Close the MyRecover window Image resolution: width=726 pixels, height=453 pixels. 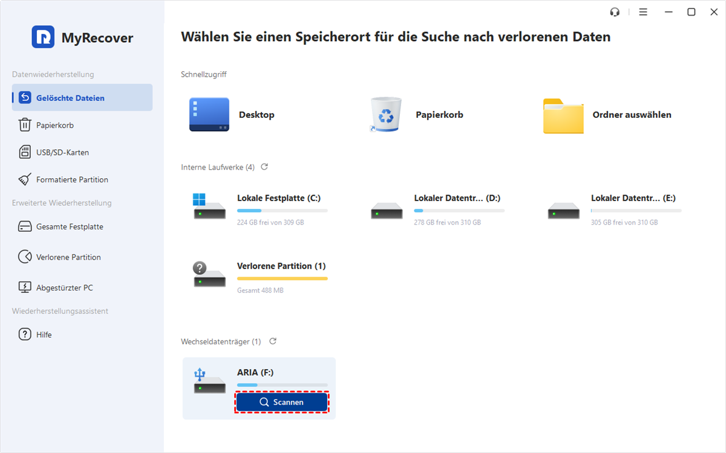point(713,12)
